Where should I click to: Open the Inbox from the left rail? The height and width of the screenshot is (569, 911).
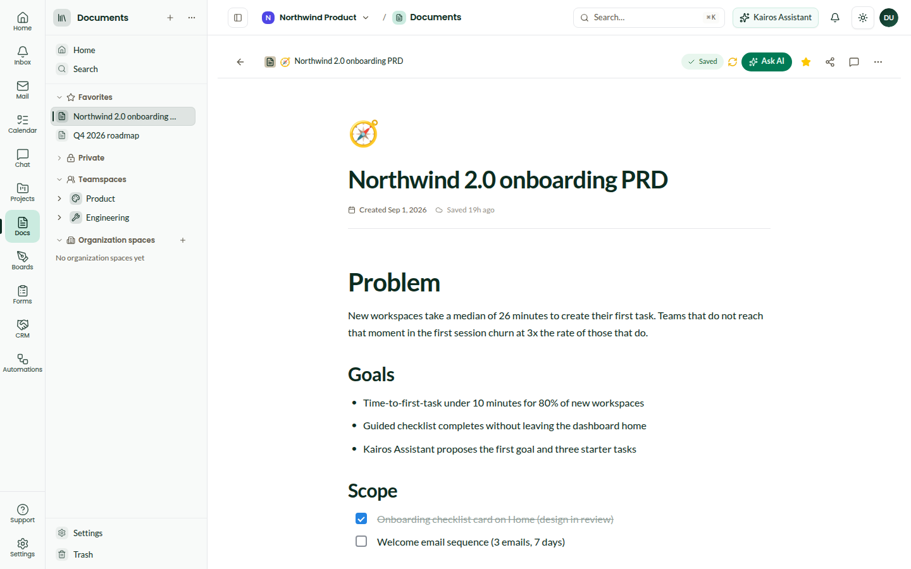click(23, 56)
